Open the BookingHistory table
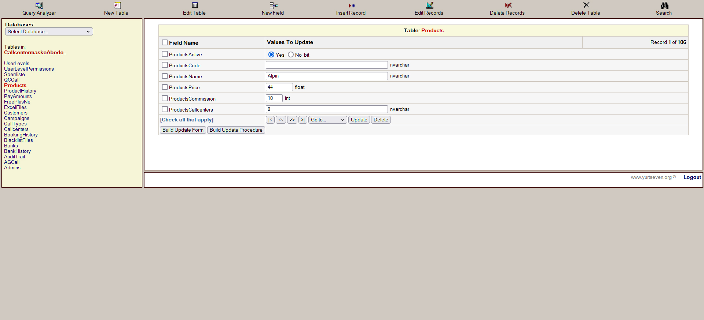 pyautogui.click(x=21, y=135)
